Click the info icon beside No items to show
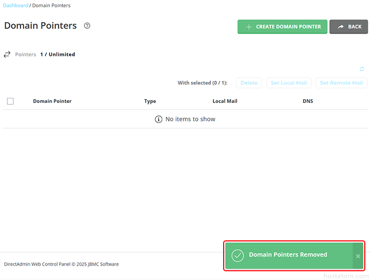Screen dimensions: 371x280 pyautogui.click(x=159, y=119)
